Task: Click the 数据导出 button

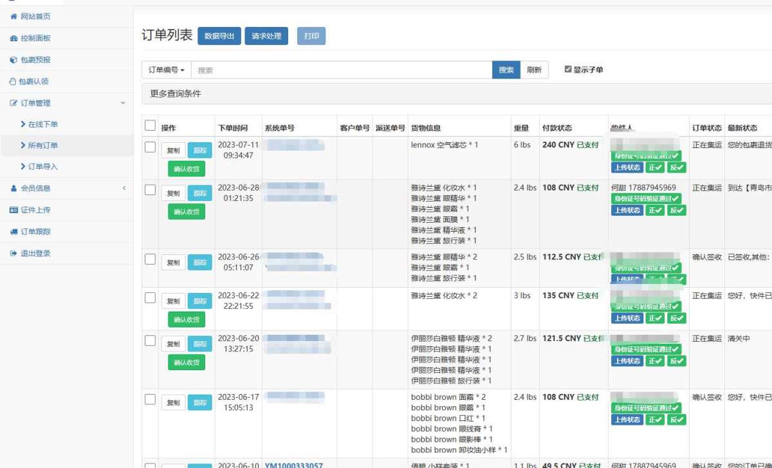Action: (219, 36)
